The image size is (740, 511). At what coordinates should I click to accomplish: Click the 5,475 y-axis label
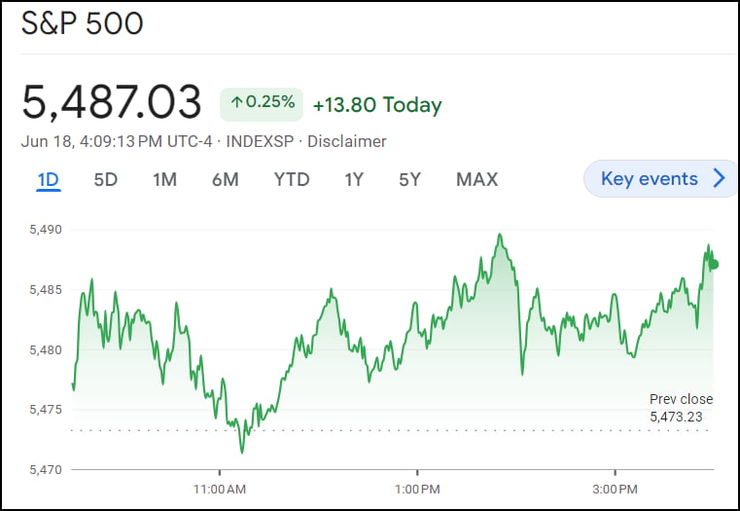(x=46, y=410)
